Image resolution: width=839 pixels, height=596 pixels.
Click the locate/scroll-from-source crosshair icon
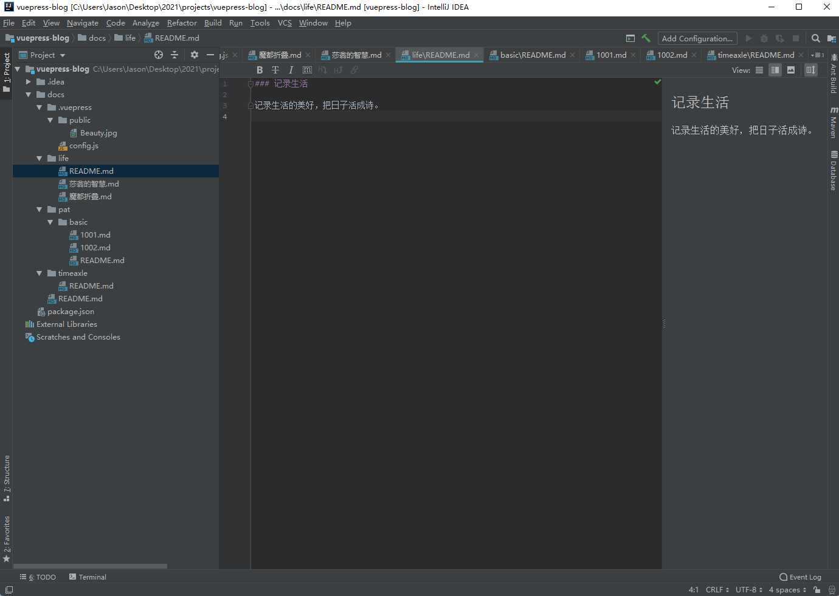pyautogui.click(x=159, y=55)
